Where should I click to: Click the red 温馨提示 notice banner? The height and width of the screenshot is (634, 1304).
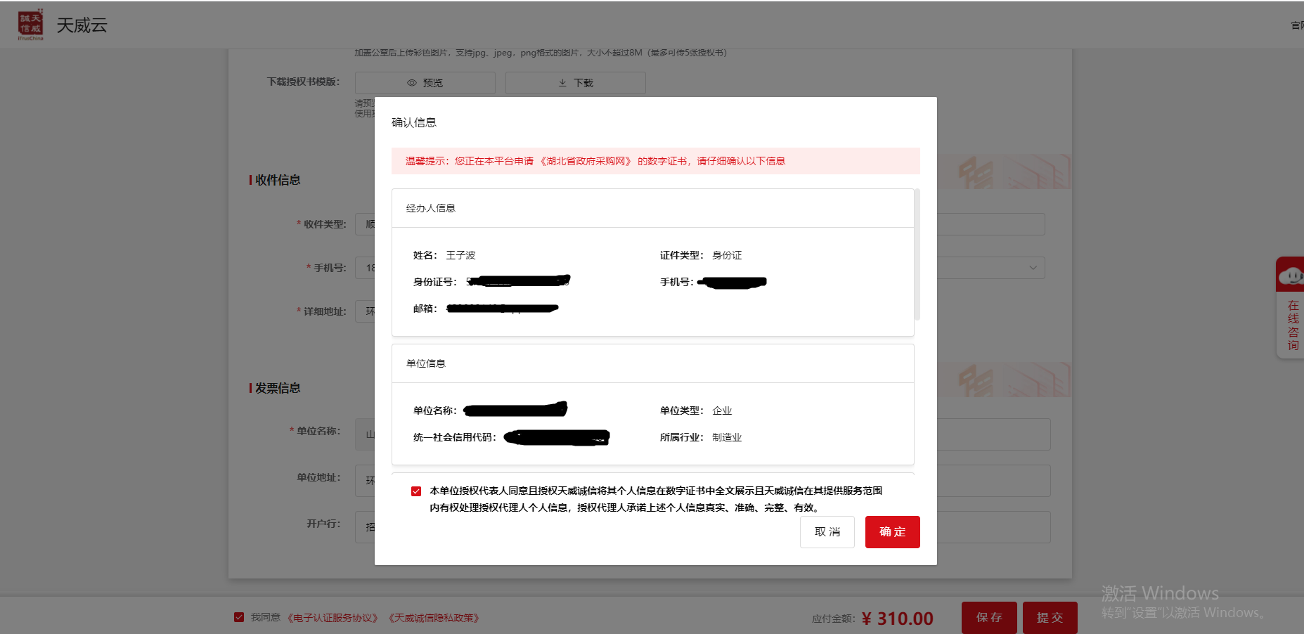pyautogui.click(x=655, y=161)
